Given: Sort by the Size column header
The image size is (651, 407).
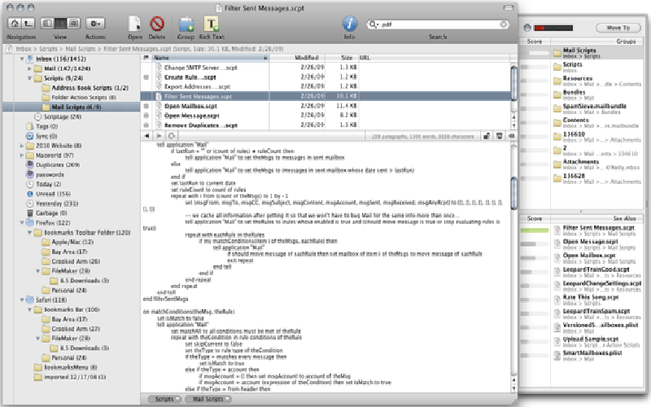Looking at the screenshot, I should [x=340, y=58].
